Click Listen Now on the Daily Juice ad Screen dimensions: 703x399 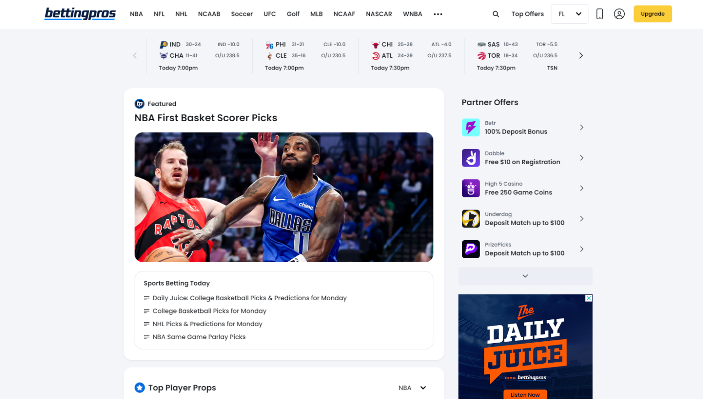(x=525, y=394)
